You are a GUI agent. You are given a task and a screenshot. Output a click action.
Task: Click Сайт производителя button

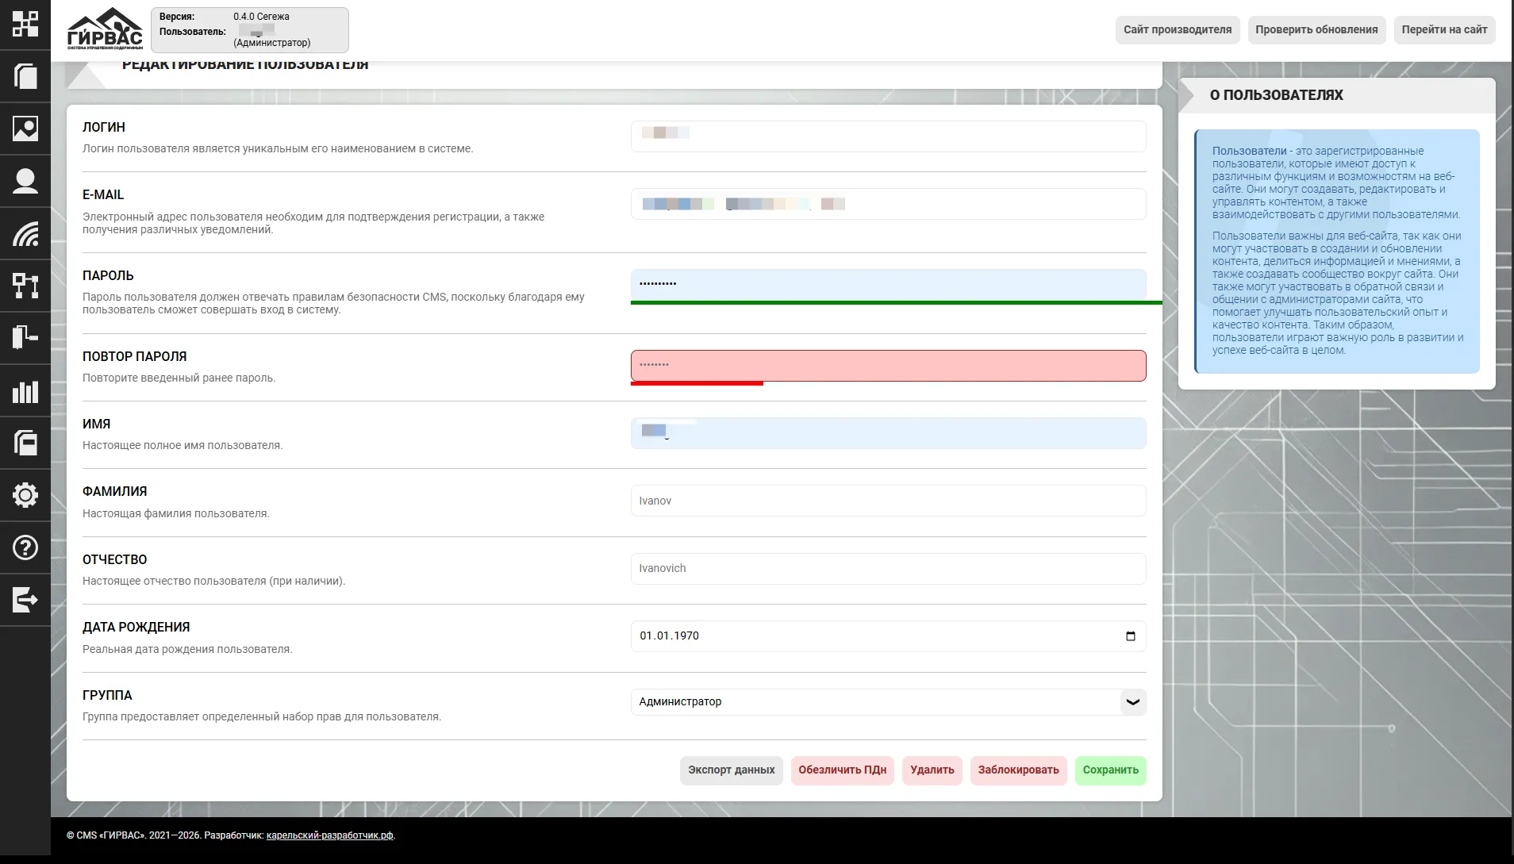1178,29
